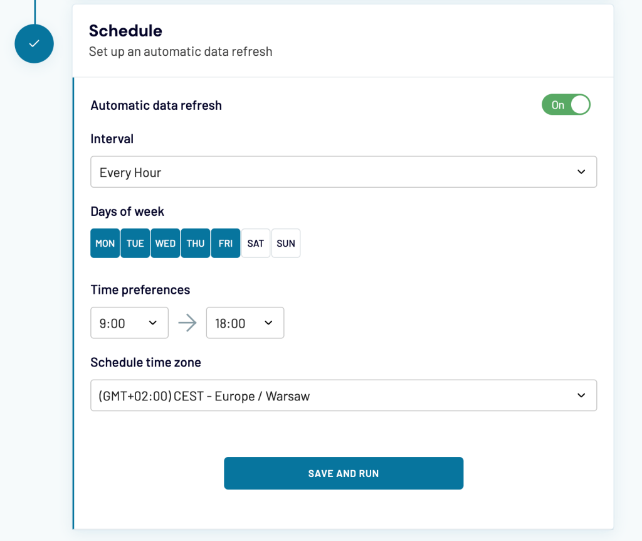Enable Saturday in days of week

click(256, 243)
